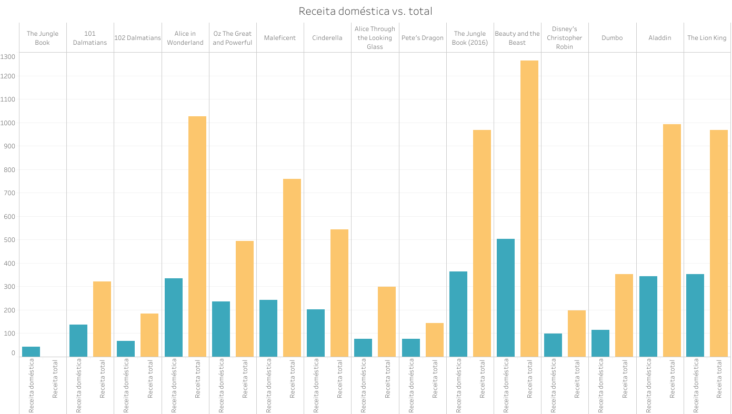
Task: Select the chart title 'Receita doméstica vs. total'
Action: click(x=365, y=11)
